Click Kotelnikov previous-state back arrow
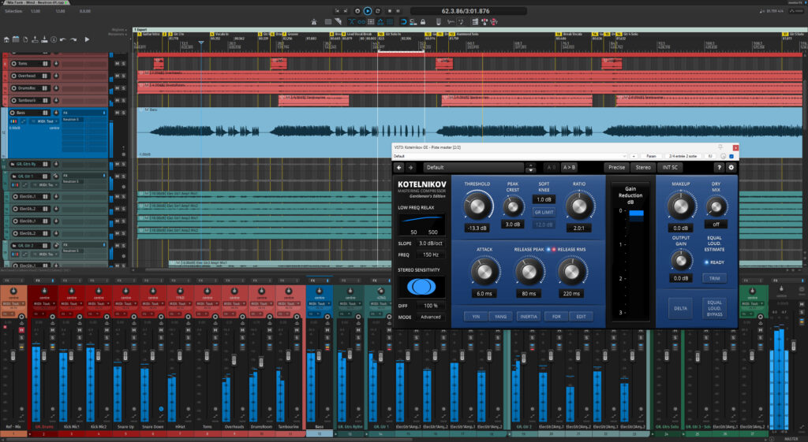Screen dimensions: 808x442 398,167
